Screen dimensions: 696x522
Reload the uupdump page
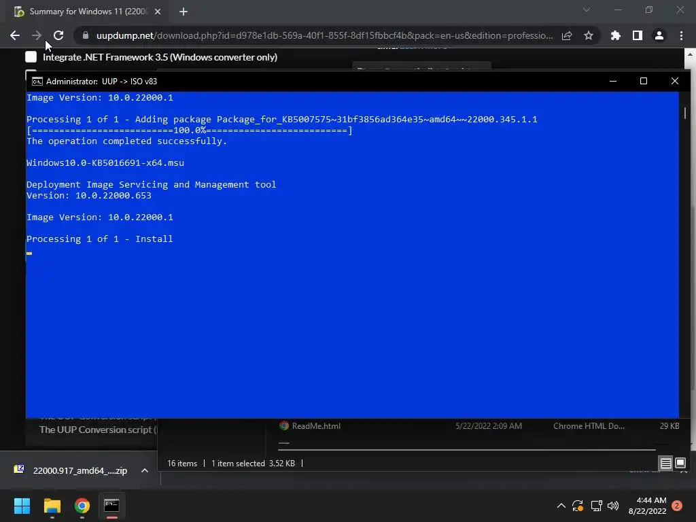(58, 35)
